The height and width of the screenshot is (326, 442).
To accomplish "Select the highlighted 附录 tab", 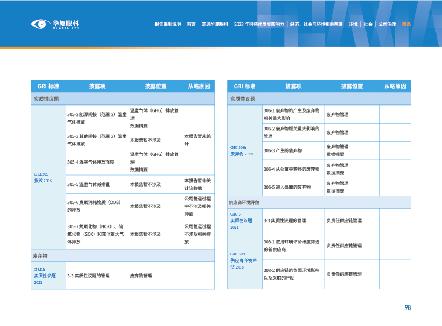I will [x=406, y=24].
